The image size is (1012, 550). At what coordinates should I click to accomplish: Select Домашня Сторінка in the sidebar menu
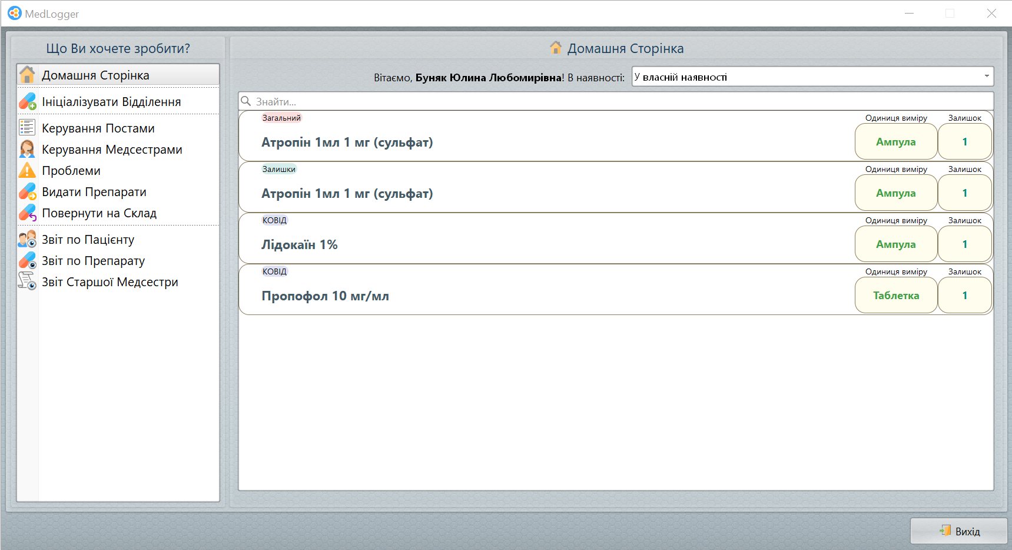pyautogui.click(x=95, y=75)
